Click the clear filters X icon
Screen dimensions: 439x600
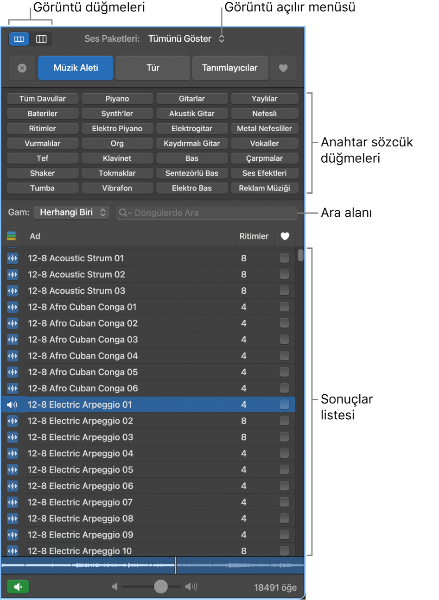click(x=22, y=68)
